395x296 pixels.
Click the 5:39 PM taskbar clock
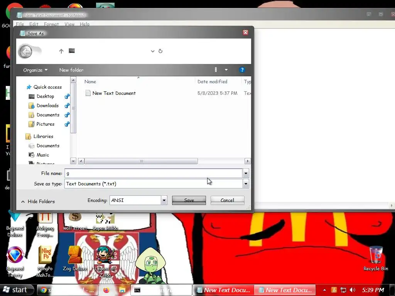[373, 290]
